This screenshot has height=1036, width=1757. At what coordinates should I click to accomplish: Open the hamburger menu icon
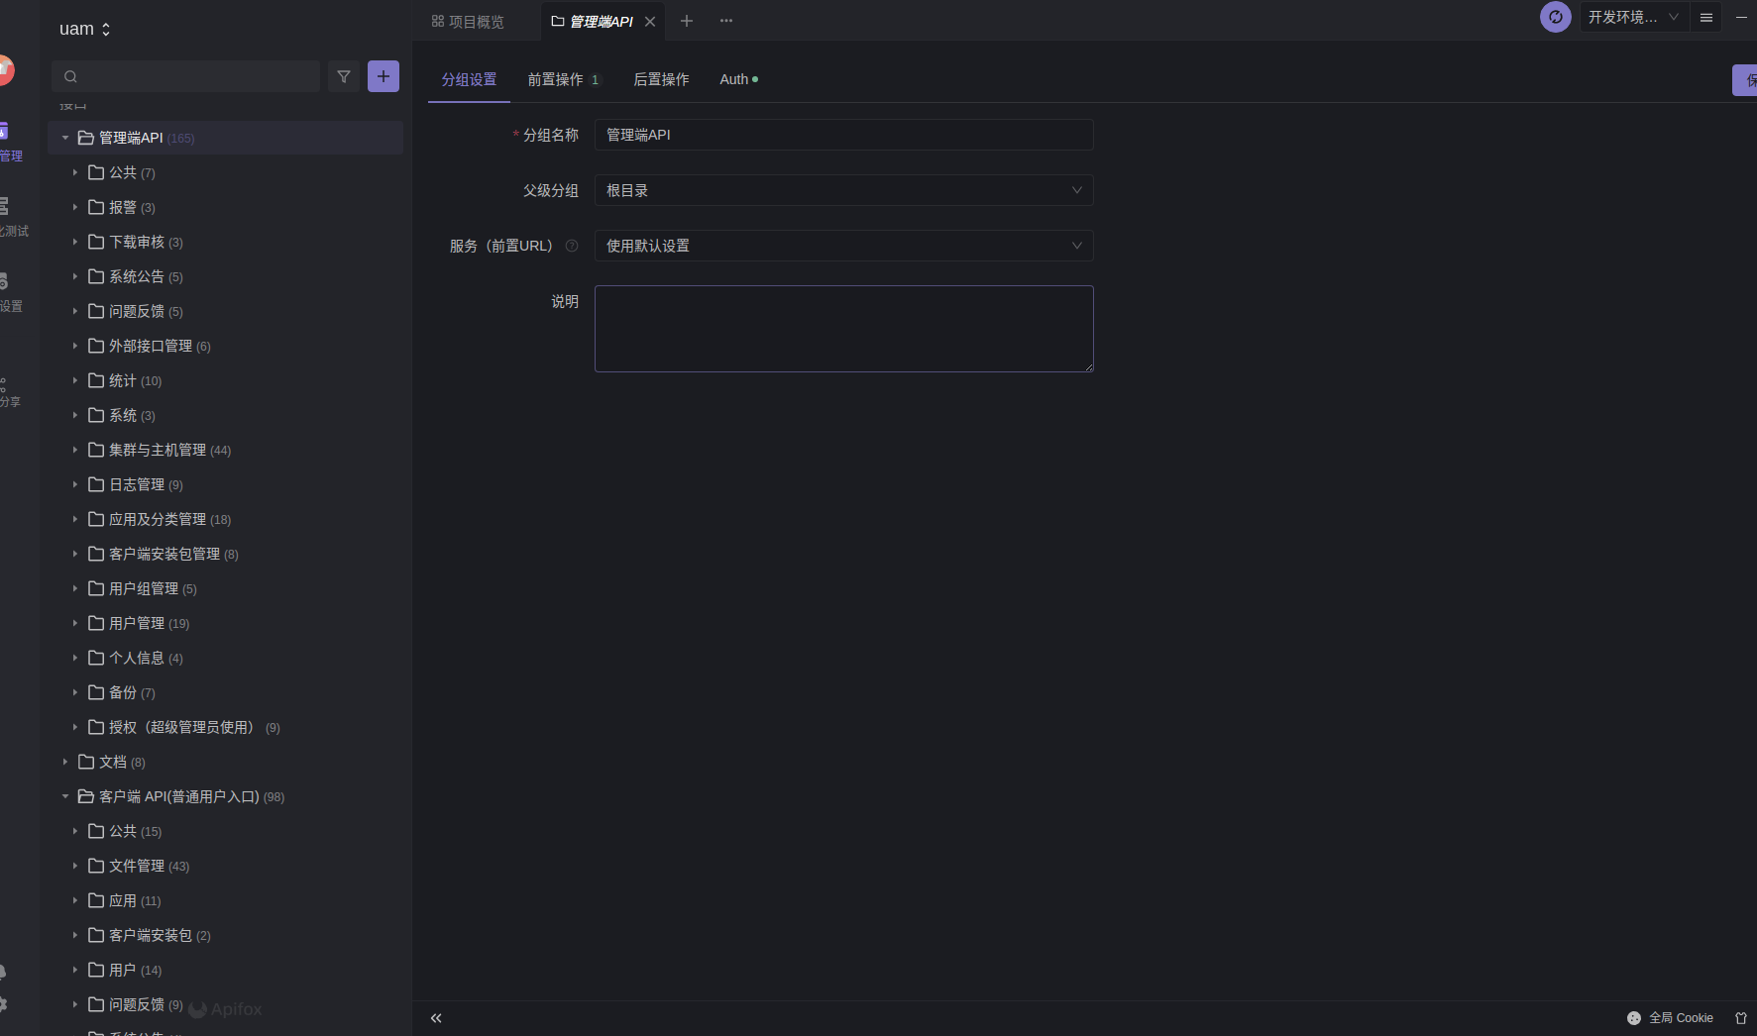[x=1706, y=17]
